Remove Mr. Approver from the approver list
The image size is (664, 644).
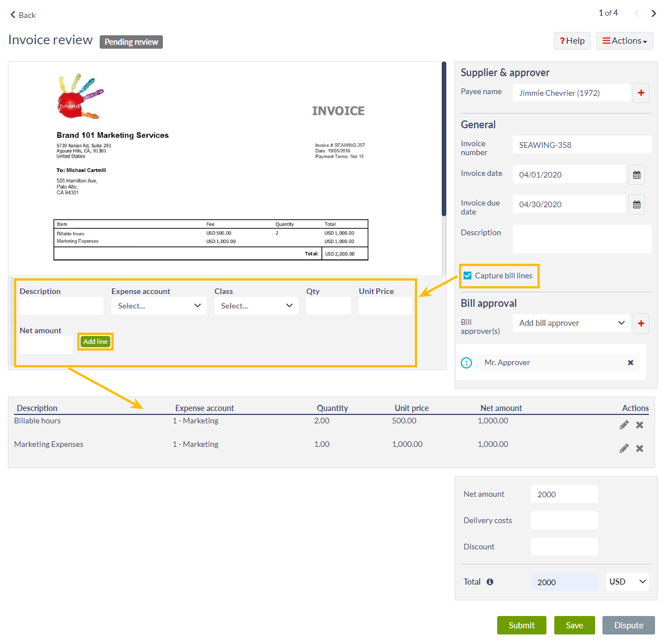(630, 363)
